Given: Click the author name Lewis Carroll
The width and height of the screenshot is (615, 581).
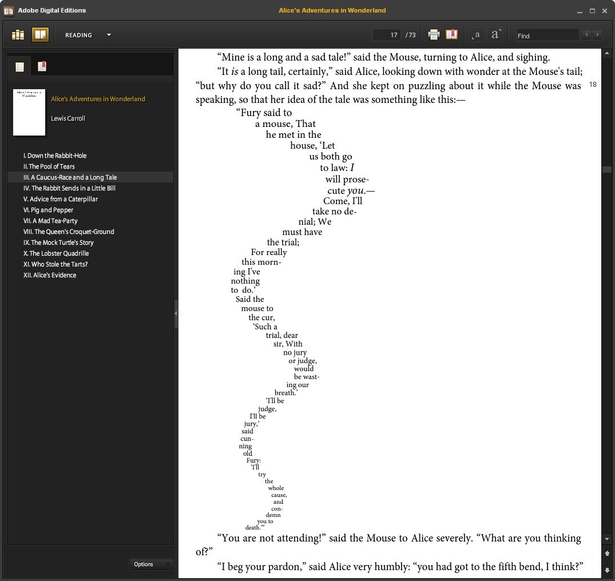Looking at the screenshot, I should 68,118.
